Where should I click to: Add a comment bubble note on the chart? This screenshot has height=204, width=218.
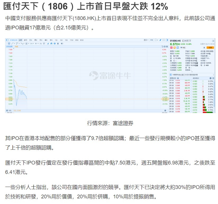(44, 44)
